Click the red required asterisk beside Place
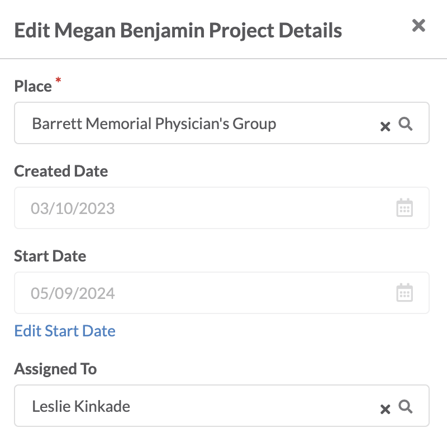This screenshot has height=447, width=447. (x=58, y=80)
